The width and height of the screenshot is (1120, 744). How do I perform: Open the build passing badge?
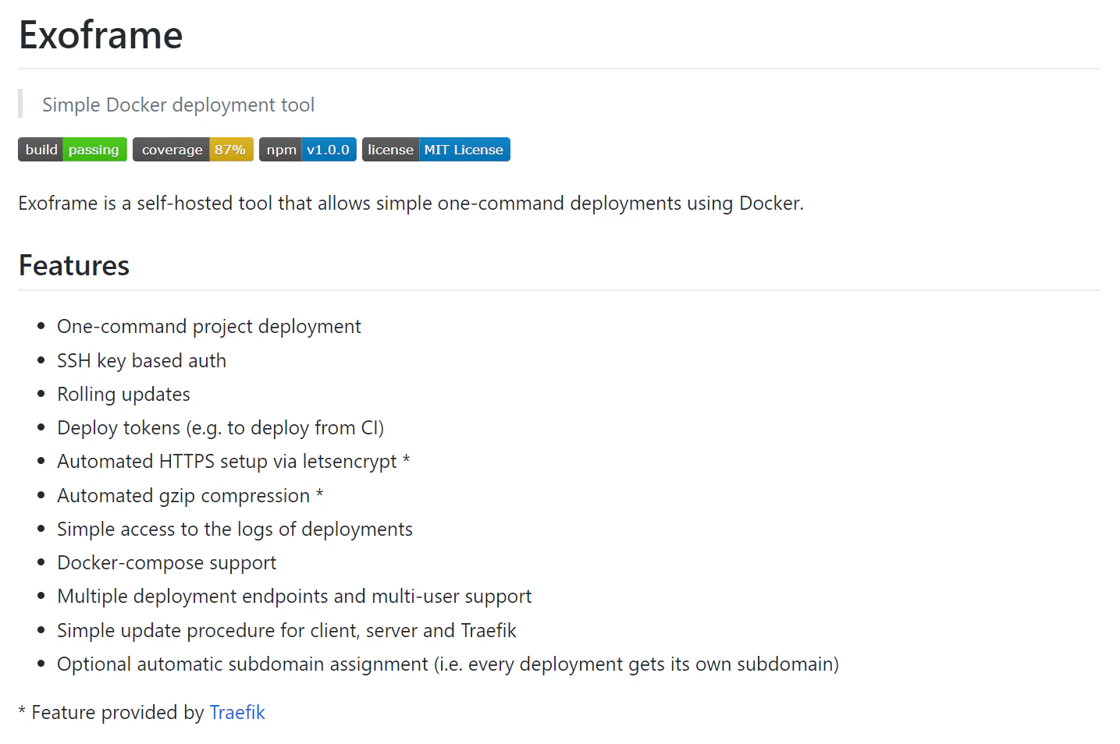(73, 150)
